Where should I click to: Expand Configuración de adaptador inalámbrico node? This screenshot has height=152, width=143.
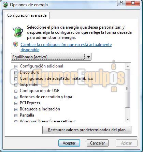(16, 79)
